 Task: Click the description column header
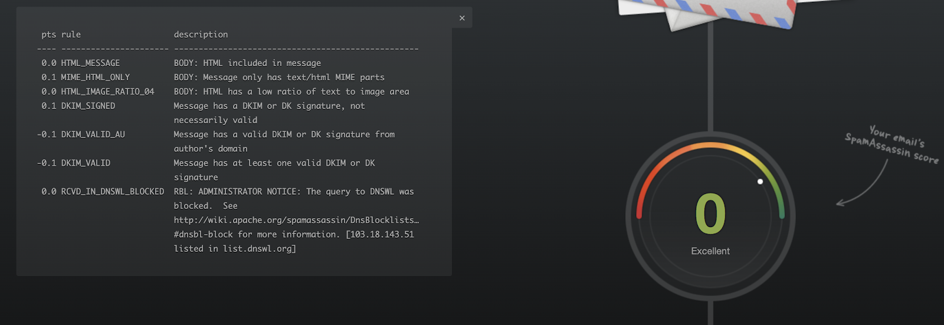tap(201, 35)
